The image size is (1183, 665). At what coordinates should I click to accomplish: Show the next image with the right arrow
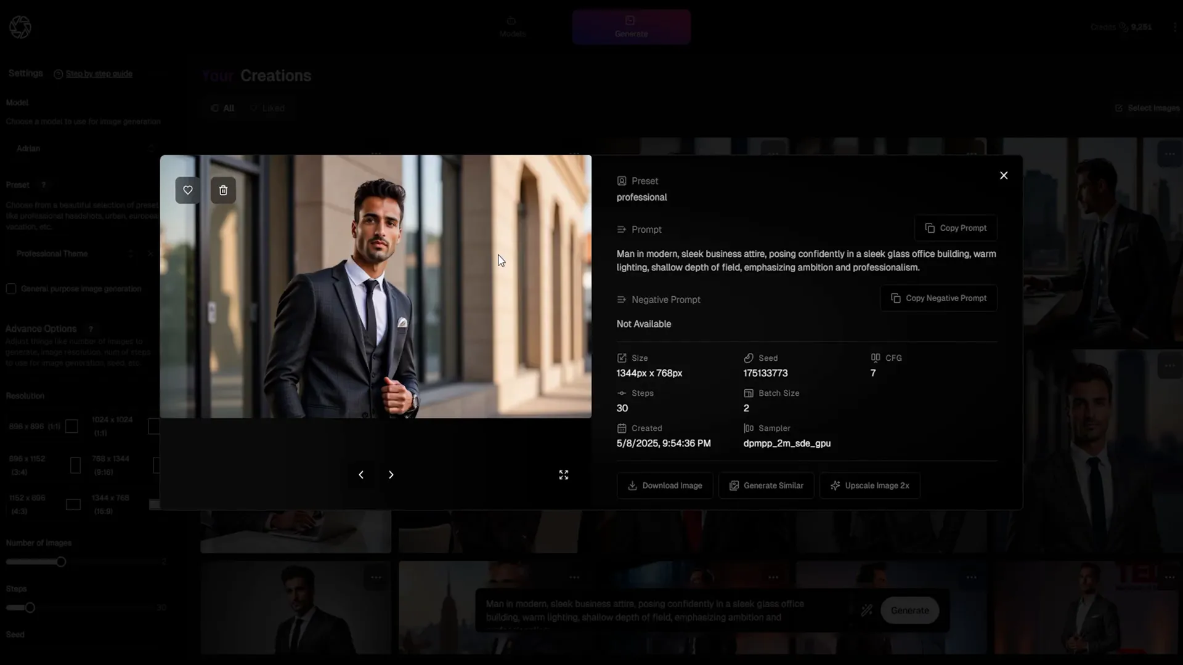(x=391, y=475)
